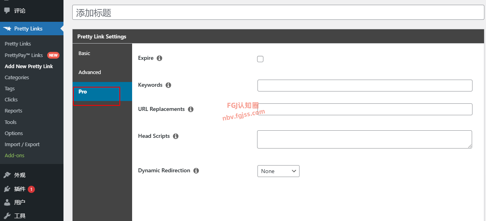This screenshot has height=221, width=486.
Task: Click the URL Replacements label text
Action: point(161,109)
